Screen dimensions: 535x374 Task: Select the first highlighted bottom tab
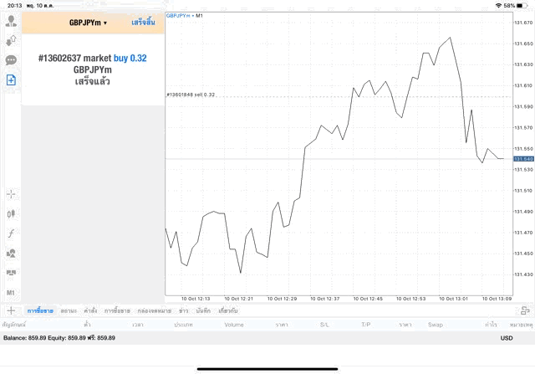(41, 310)
